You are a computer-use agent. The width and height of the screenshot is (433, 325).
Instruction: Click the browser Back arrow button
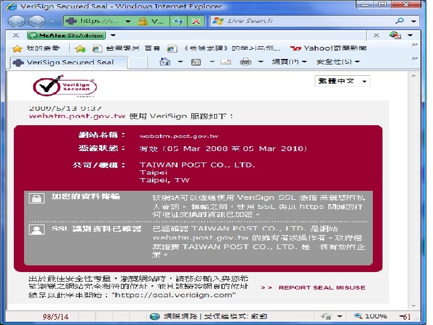pos(16,21)
